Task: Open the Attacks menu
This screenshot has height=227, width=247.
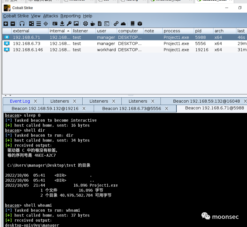Action: point(51,16)
